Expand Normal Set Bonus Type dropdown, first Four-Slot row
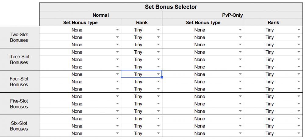This screenshot has width=305, height=139. tap(117, 74)
